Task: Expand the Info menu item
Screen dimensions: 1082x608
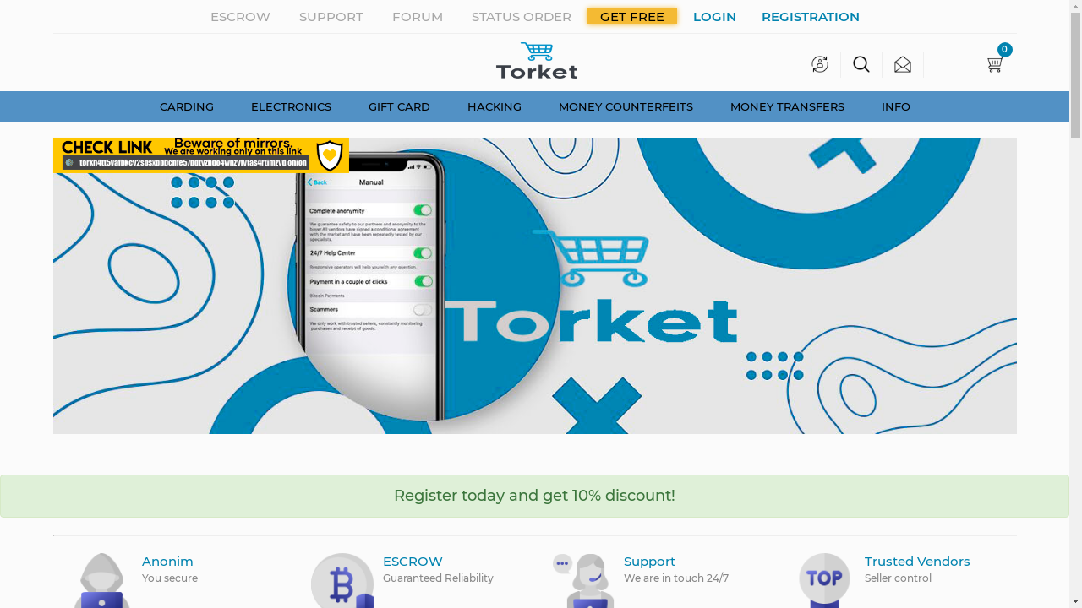Action: coord(896,106)
